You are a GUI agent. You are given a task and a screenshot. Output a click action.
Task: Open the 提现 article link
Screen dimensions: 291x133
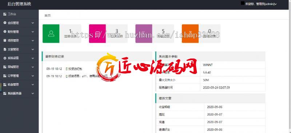(x=162, y=114)
